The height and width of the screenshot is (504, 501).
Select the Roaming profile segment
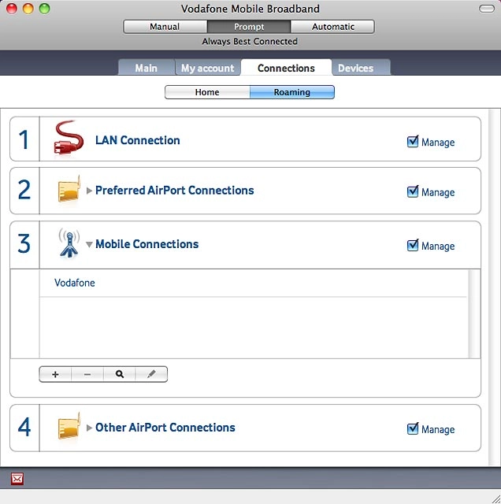(292, 92)
